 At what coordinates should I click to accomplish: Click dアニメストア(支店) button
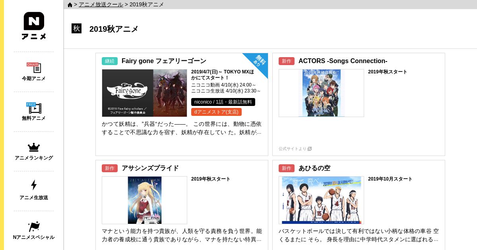[x=216, y=112]
